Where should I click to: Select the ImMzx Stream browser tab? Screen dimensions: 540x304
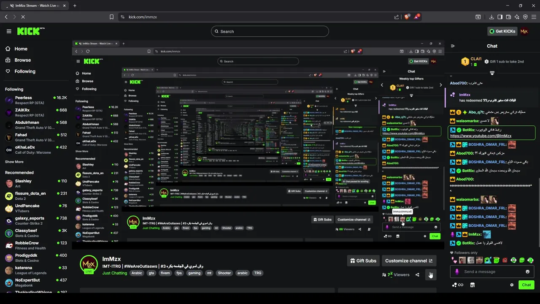click(35, 5)
